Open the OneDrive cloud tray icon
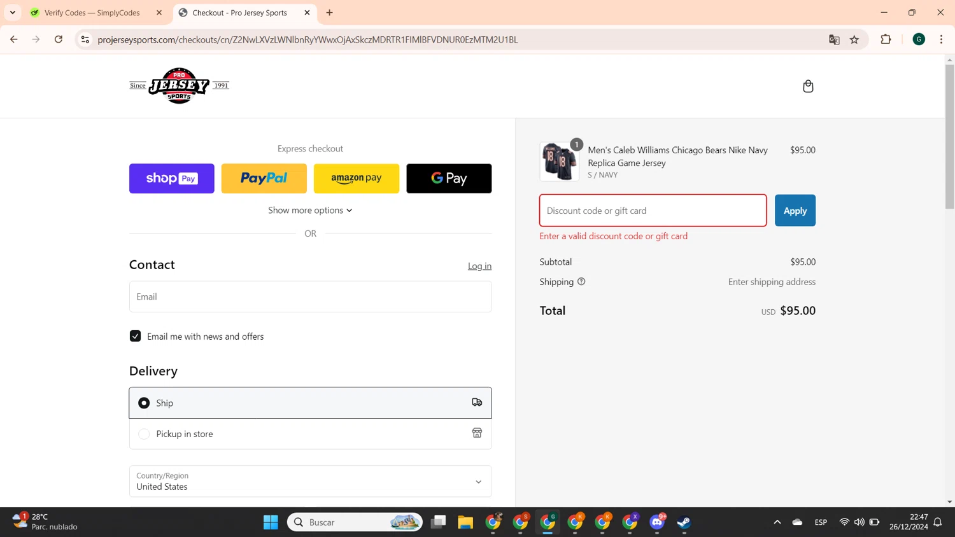 tap(797, 522)
